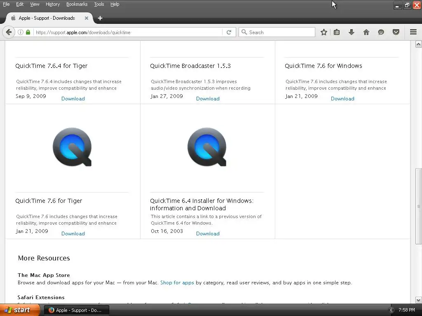Image resolution: width=422 pixels, height=316 pixels.
Task: Click the Oct 16, 2003 date
Action: pos(167,231)
